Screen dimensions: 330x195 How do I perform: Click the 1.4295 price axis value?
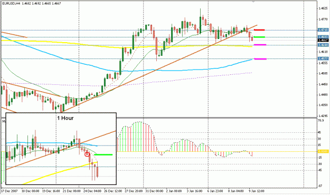coord(323,116)
